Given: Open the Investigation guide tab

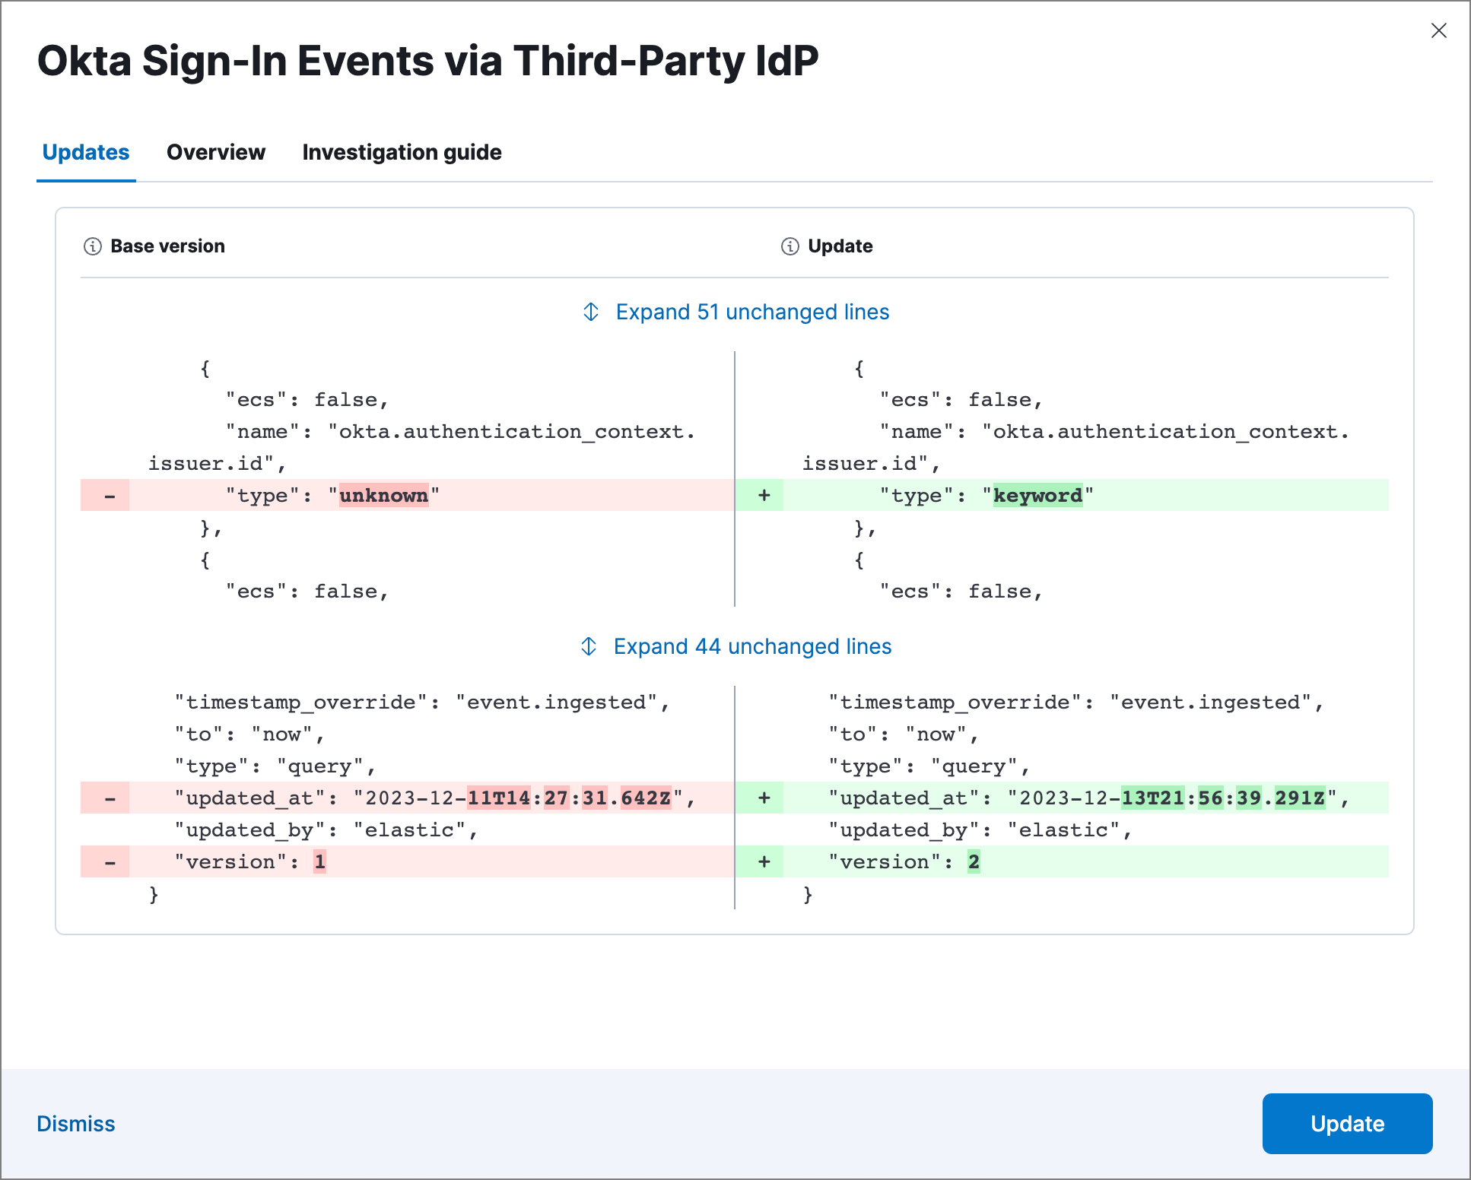Looking at the screenshot, I should pos(402,152).
